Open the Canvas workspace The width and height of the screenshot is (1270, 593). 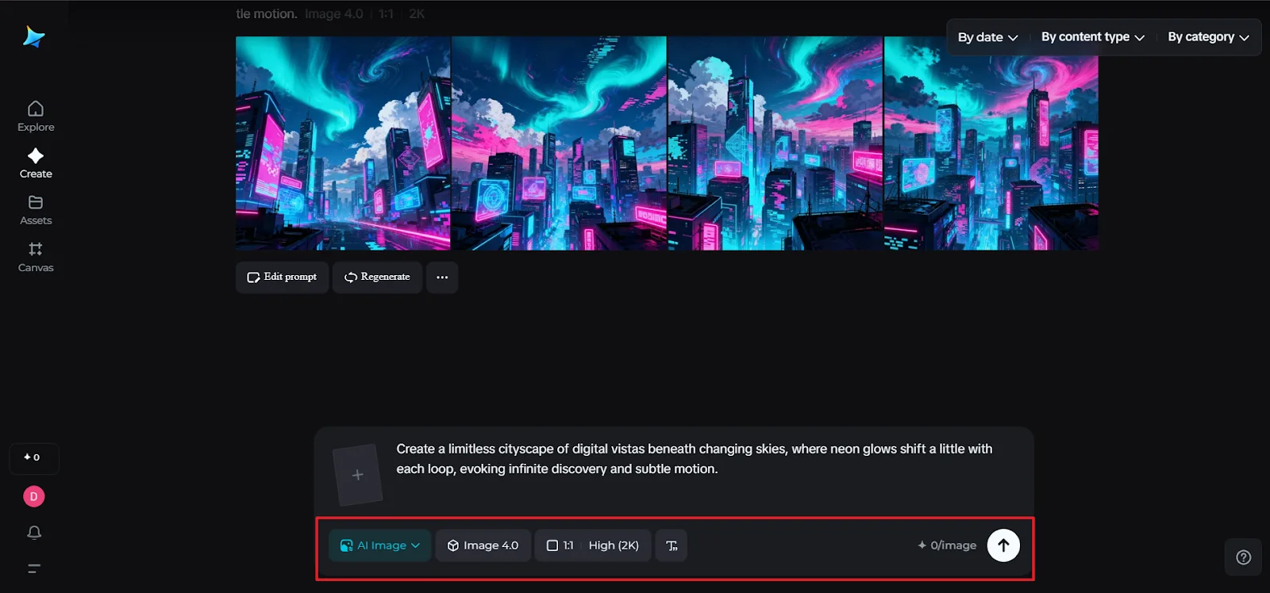36,257
